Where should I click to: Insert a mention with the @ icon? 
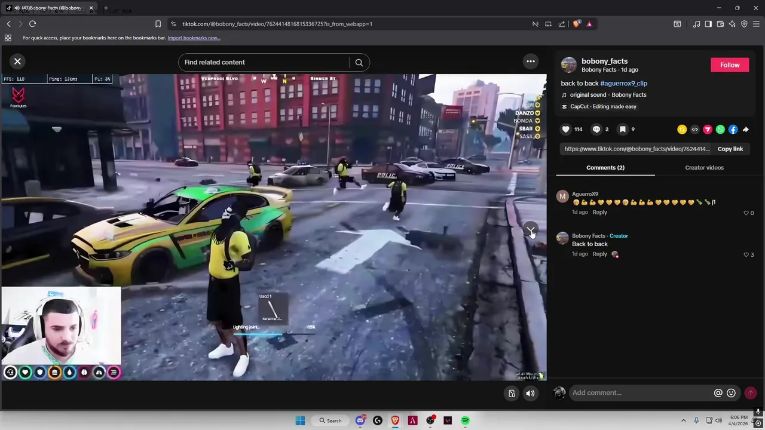pyautogui.click(x=718, y=393)
